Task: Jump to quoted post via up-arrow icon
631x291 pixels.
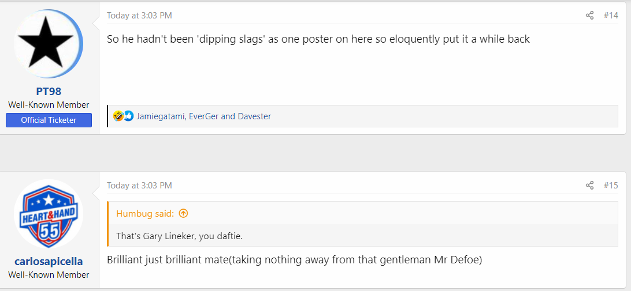Action: pos(183,214)
